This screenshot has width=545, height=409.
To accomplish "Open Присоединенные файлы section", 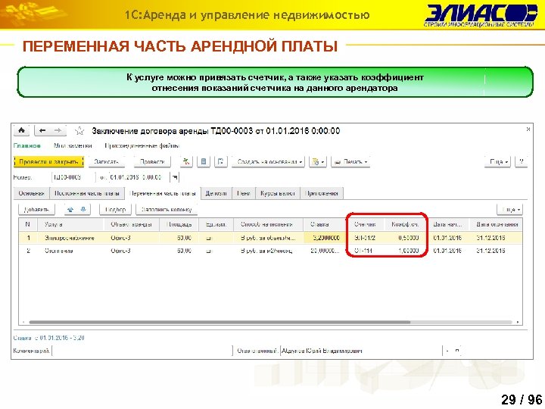I will pyautogui.click(x=142, y=145).
